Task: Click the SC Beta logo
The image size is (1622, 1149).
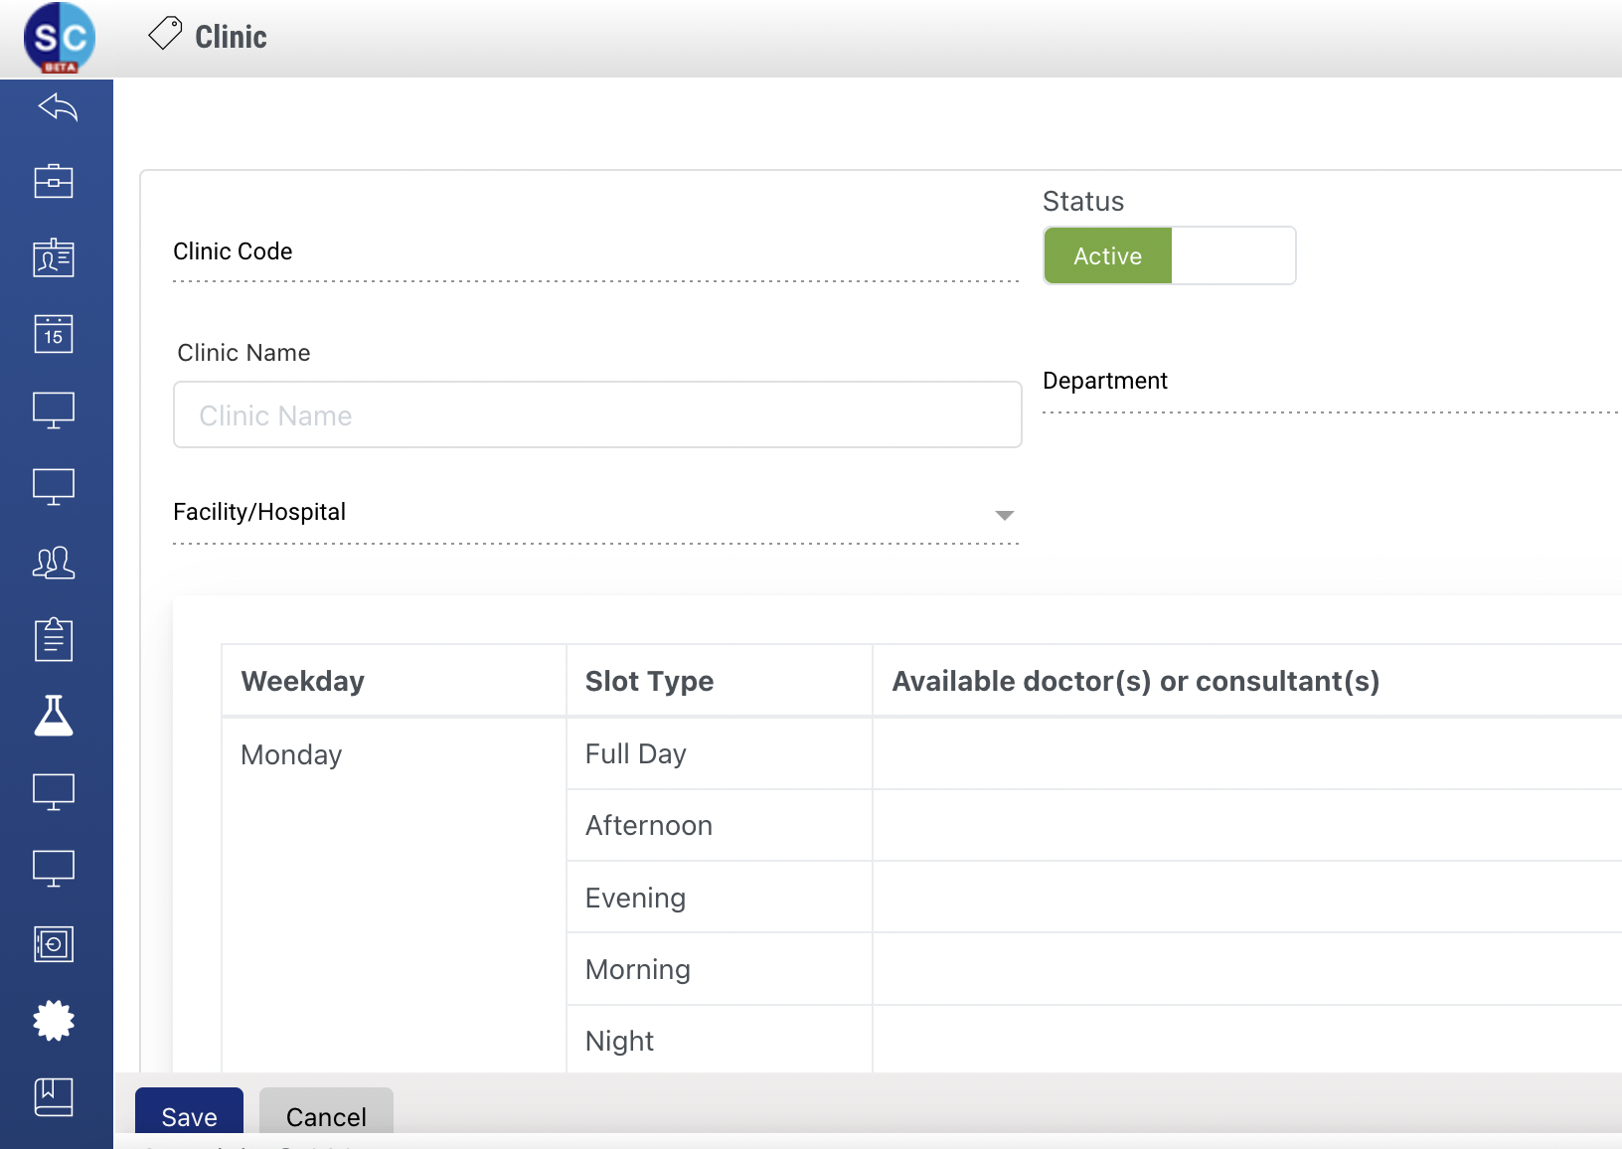Action: [x=60, y=39]
